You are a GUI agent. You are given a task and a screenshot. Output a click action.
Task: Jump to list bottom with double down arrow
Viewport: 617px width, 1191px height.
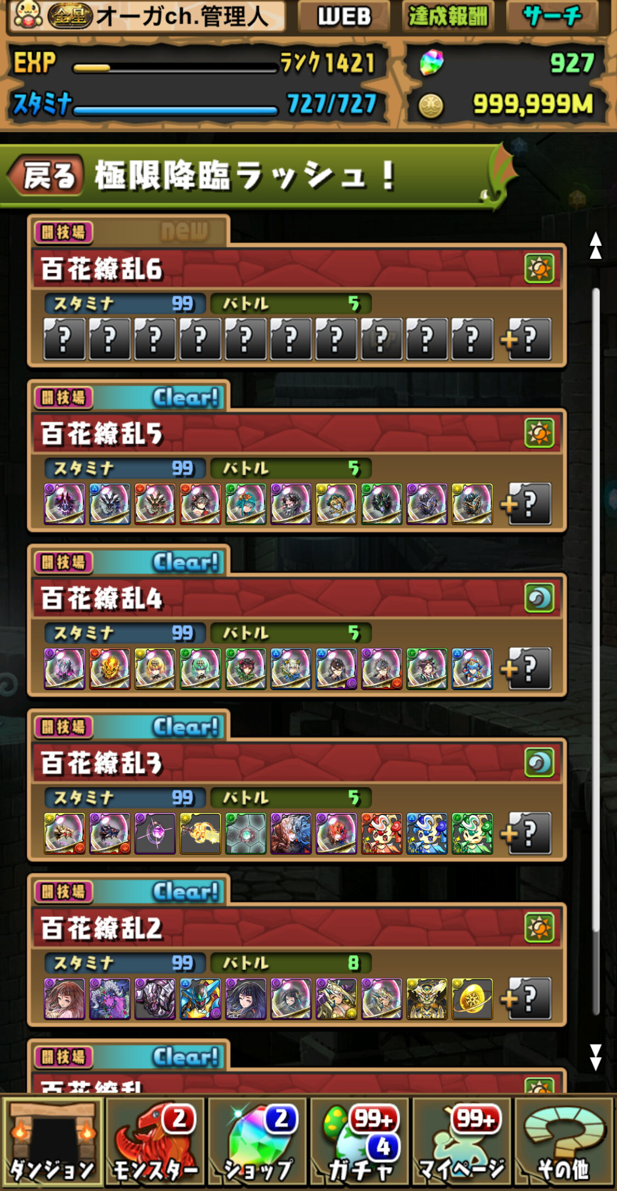pyautogui.click(x=596, y=1057)
